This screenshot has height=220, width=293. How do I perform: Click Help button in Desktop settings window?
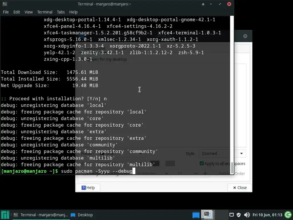tap(88, 188)
